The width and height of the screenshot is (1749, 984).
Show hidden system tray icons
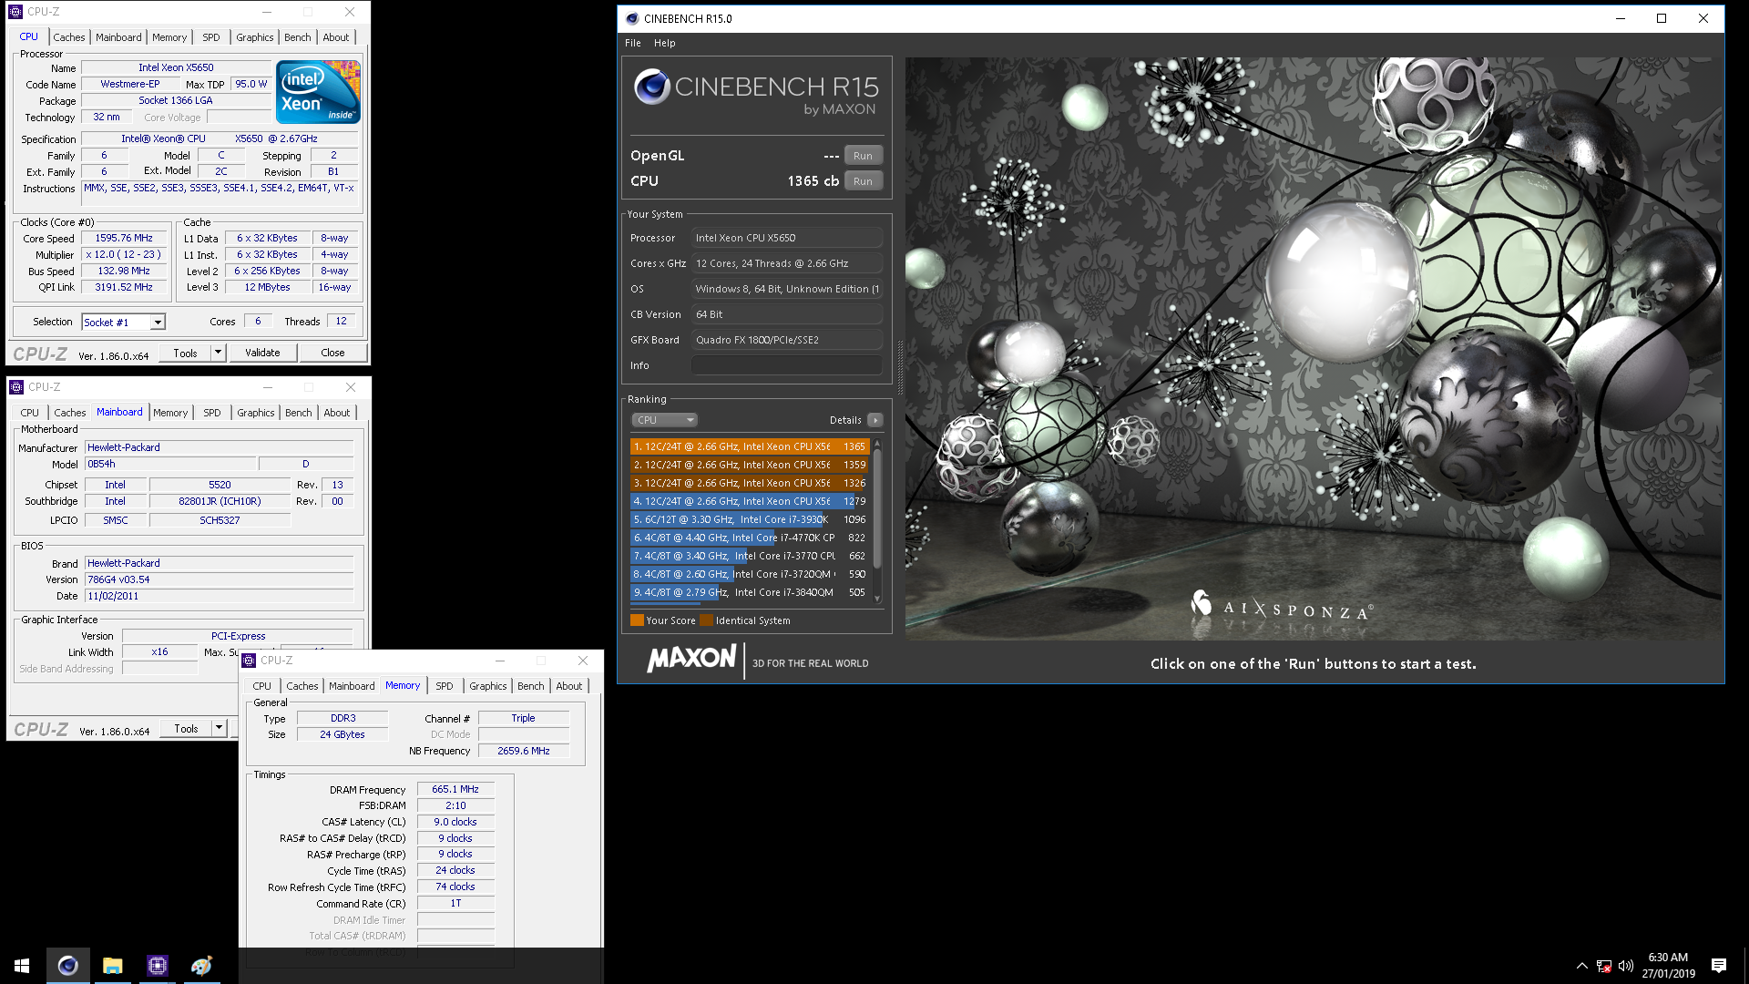click(x=1582, y=966)
